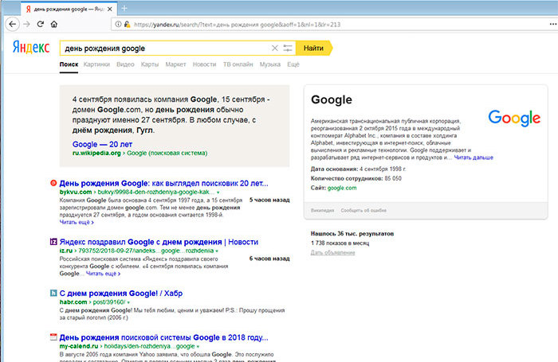This screenshot has height=362, width=558.
Task: Expand the Ещё menu of services
Action: [x=293, y=64]
